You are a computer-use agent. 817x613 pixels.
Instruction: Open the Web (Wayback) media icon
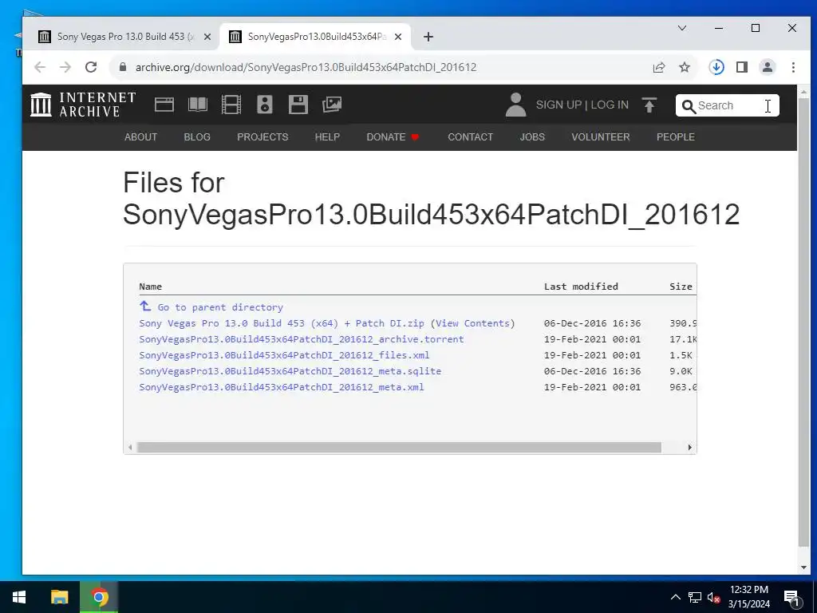click(164, 105)
